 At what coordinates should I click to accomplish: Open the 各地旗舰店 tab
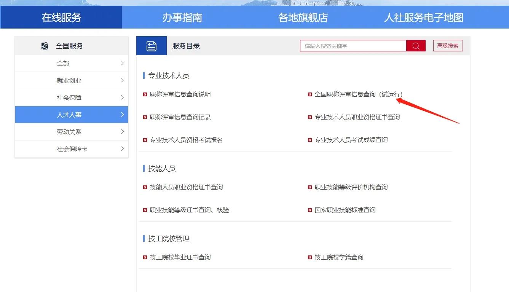(303, 17)
